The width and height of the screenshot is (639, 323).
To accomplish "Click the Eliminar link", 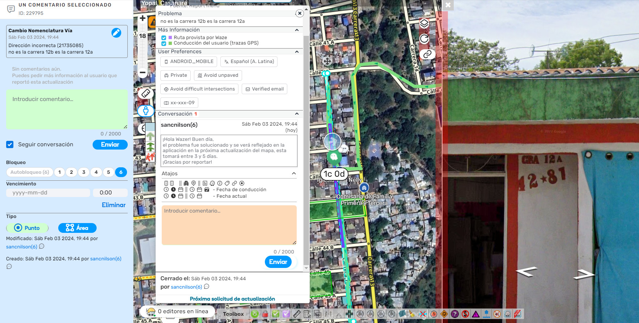I will pyautogui.click(x=114, y=205).
